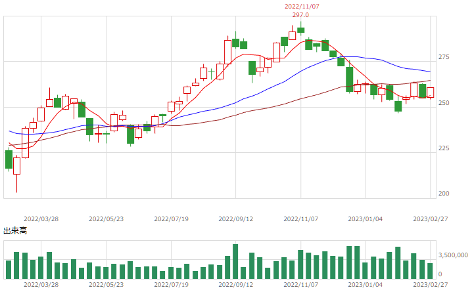Click the red 2022/11/07 peak date annotation
472x292 pixels.
tap(302, 7)
